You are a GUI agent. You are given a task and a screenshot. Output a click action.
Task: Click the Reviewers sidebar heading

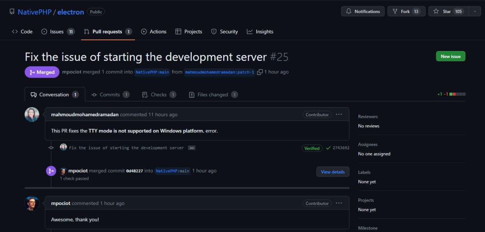(368, 117)
